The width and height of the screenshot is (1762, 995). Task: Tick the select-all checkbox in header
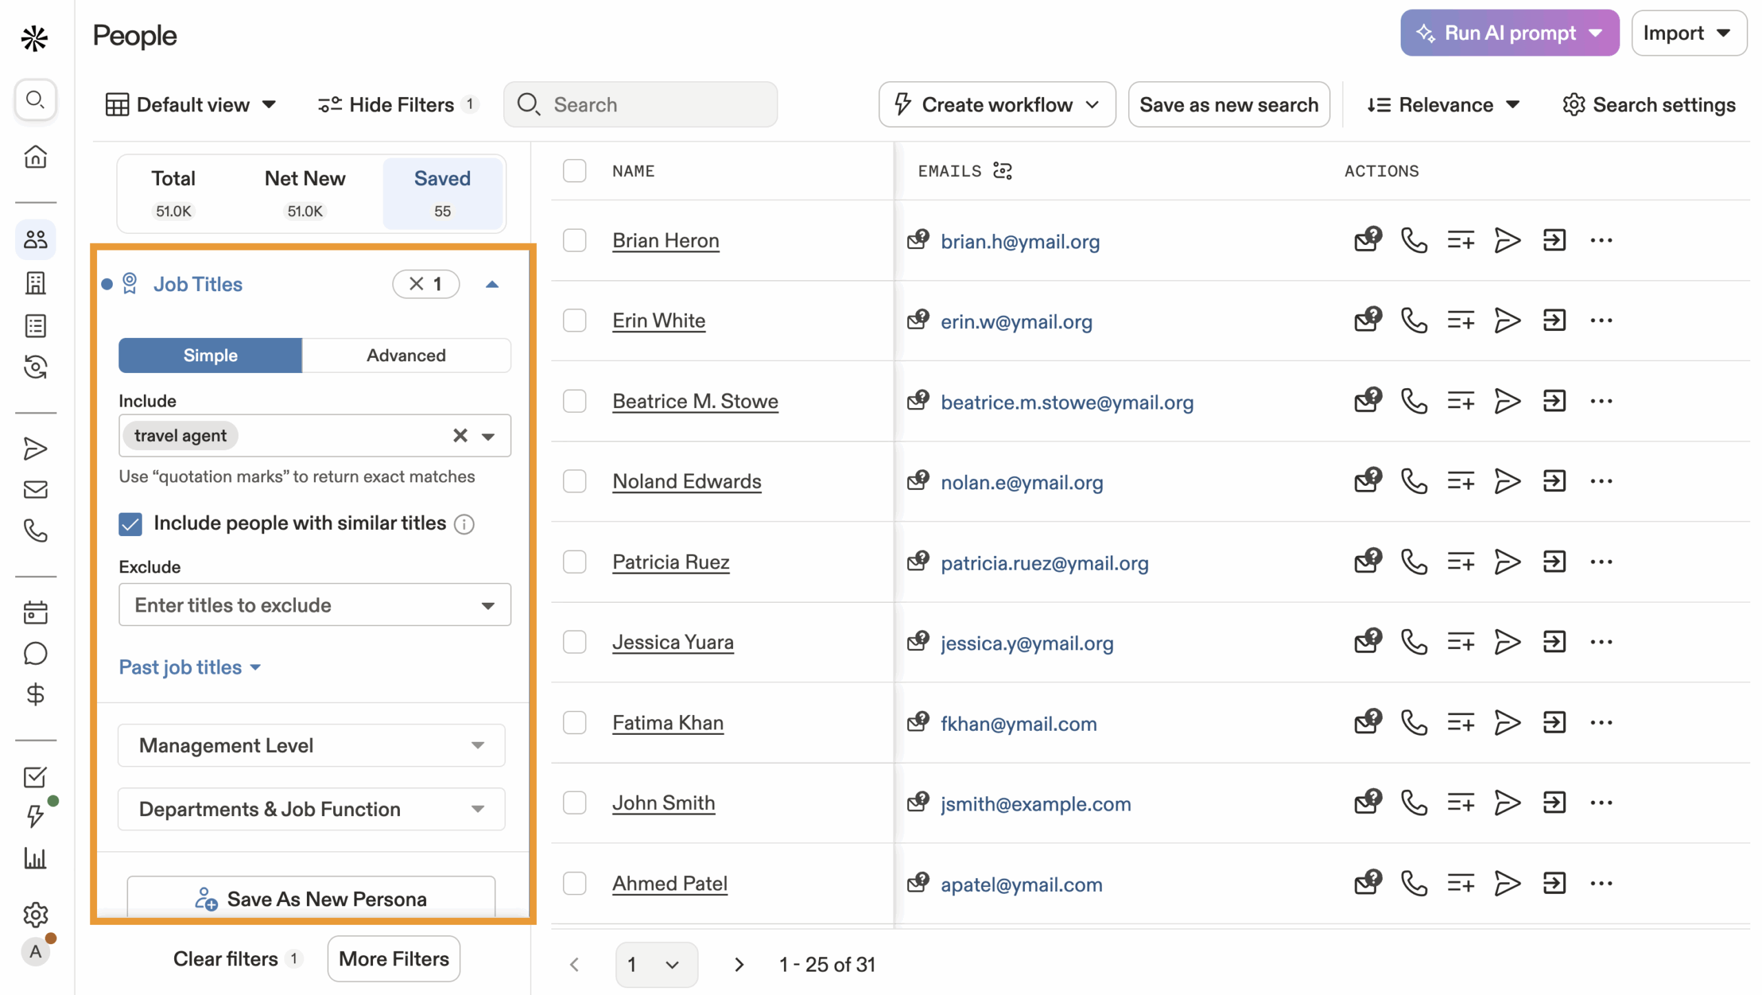(574, 171)
